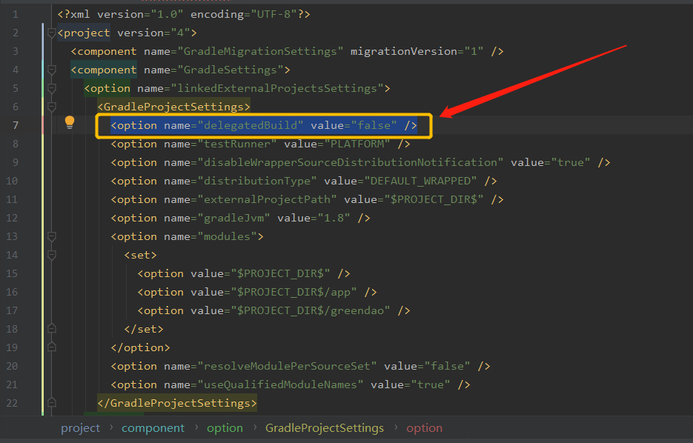The width and height of the screenshot is (693, 443).
Task: Select GradleProjectSettings in the breadcrumb bar
Action: click(324, 427)
